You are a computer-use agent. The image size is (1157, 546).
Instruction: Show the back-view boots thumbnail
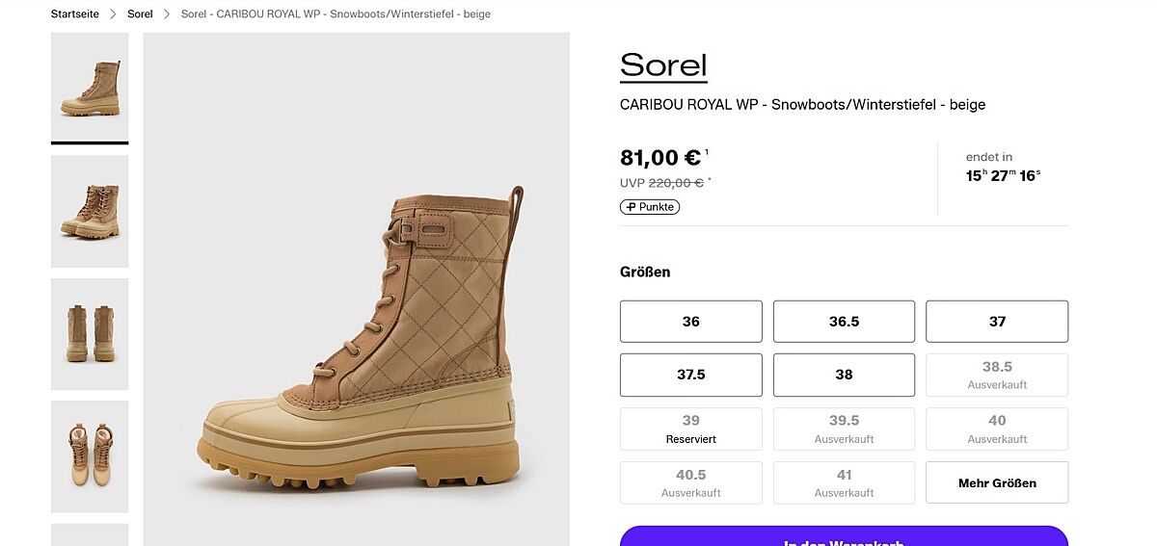pyautogui.click(x=90, y=333)
